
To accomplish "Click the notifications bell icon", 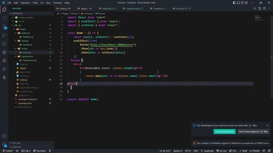I will [269, 151].
